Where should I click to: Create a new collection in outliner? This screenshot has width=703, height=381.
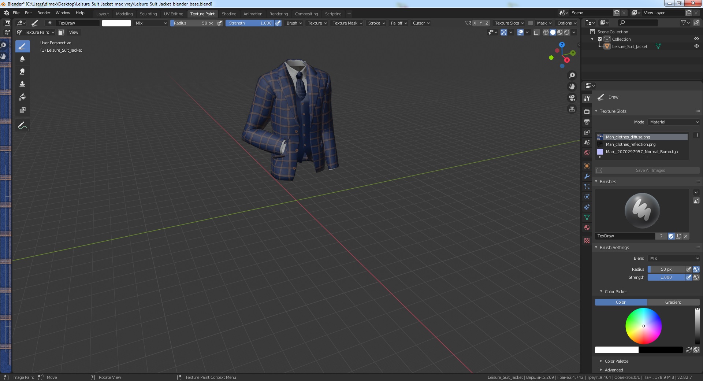[x=696, y=23]
